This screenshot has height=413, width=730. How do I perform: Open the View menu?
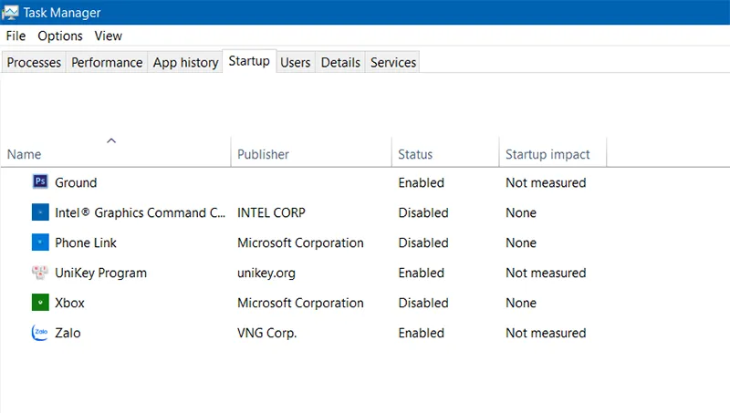108,36
